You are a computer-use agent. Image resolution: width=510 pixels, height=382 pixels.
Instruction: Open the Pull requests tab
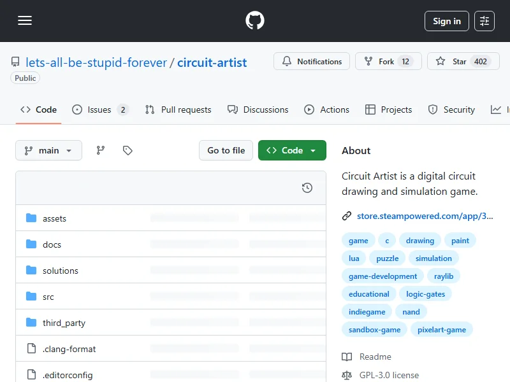178,110
